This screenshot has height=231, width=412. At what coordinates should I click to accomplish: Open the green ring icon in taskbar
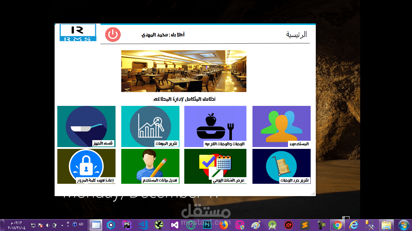click(191, 225)
